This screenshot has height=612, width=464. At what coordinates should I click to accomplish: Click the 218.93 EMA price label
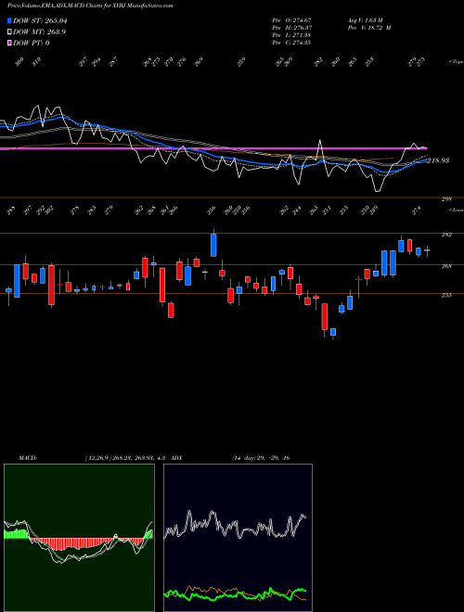pos(438,160)
